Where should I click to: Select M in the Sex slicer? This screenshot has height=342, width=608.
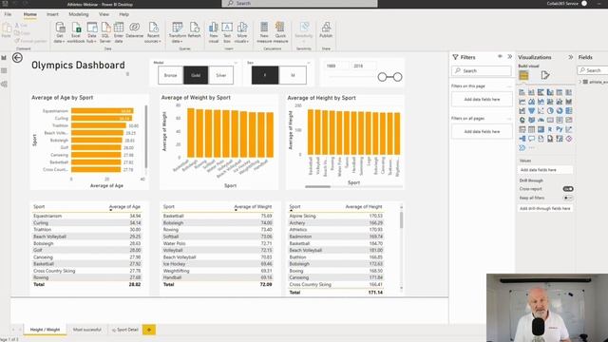click(x=293, y=75)
